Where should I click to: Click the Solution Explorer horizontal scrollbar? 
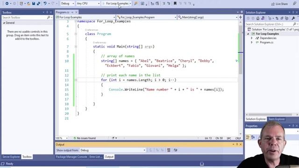270,114
